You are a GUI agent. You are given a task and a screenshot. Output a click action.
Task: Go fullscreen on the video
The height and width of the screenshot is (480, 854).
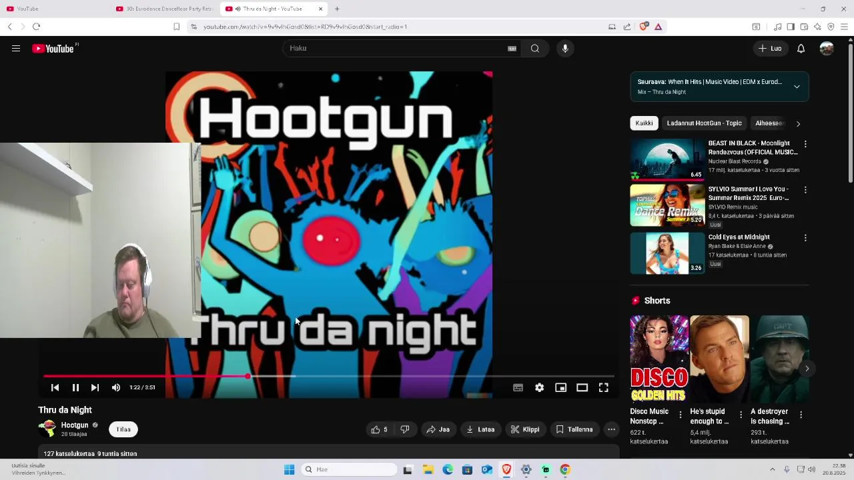click(x=603, y=387)
